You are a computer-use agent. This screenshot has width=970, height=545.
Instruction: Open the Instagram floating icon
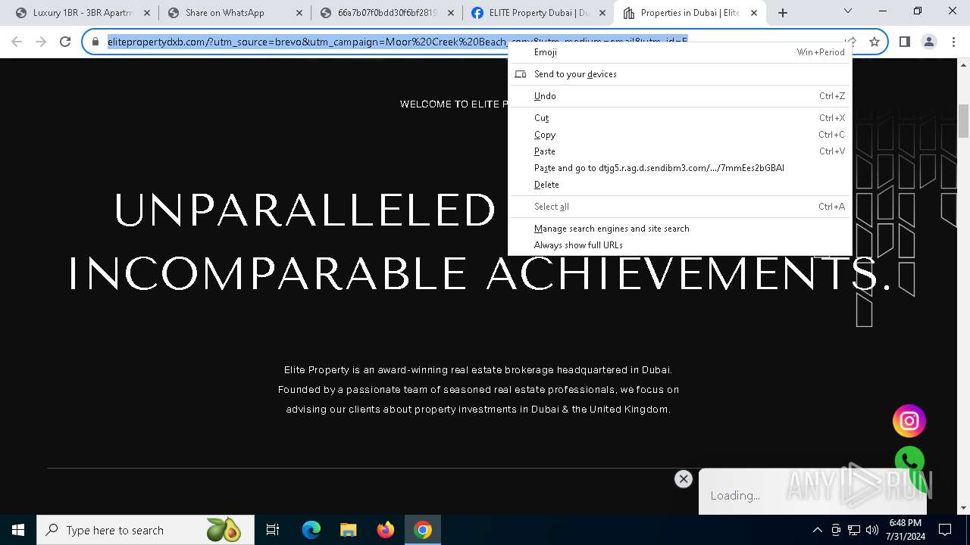pyautogui.click(x=909, y=421)
